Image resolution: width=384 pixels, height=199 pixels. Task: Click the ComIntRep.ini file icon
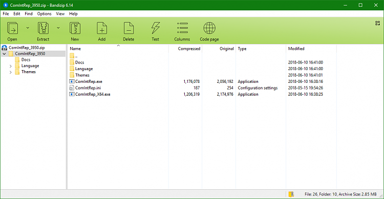[72, 87]
